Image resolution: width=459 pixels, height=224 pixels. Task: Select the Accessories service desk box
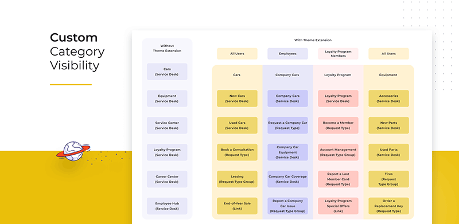click(389, 99)
